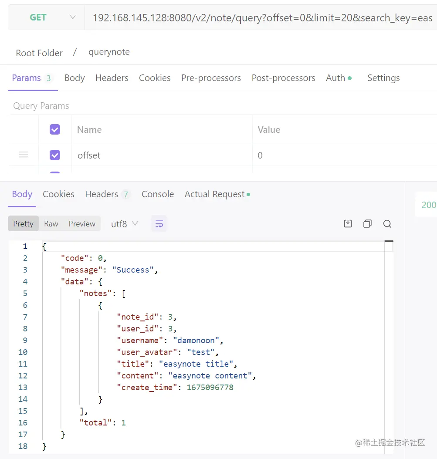
Task: Open the Console tab
Action: [x=158, y=194]
